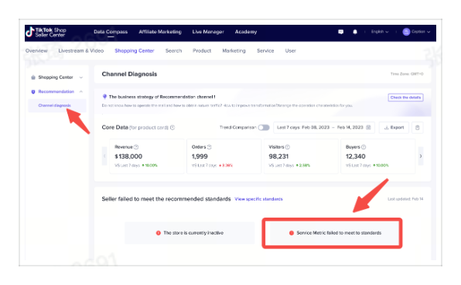Image resolution: width=461 pixels, height=285 pixels.
Task: Open the notifications bell icon
Action: pos(355,32)
